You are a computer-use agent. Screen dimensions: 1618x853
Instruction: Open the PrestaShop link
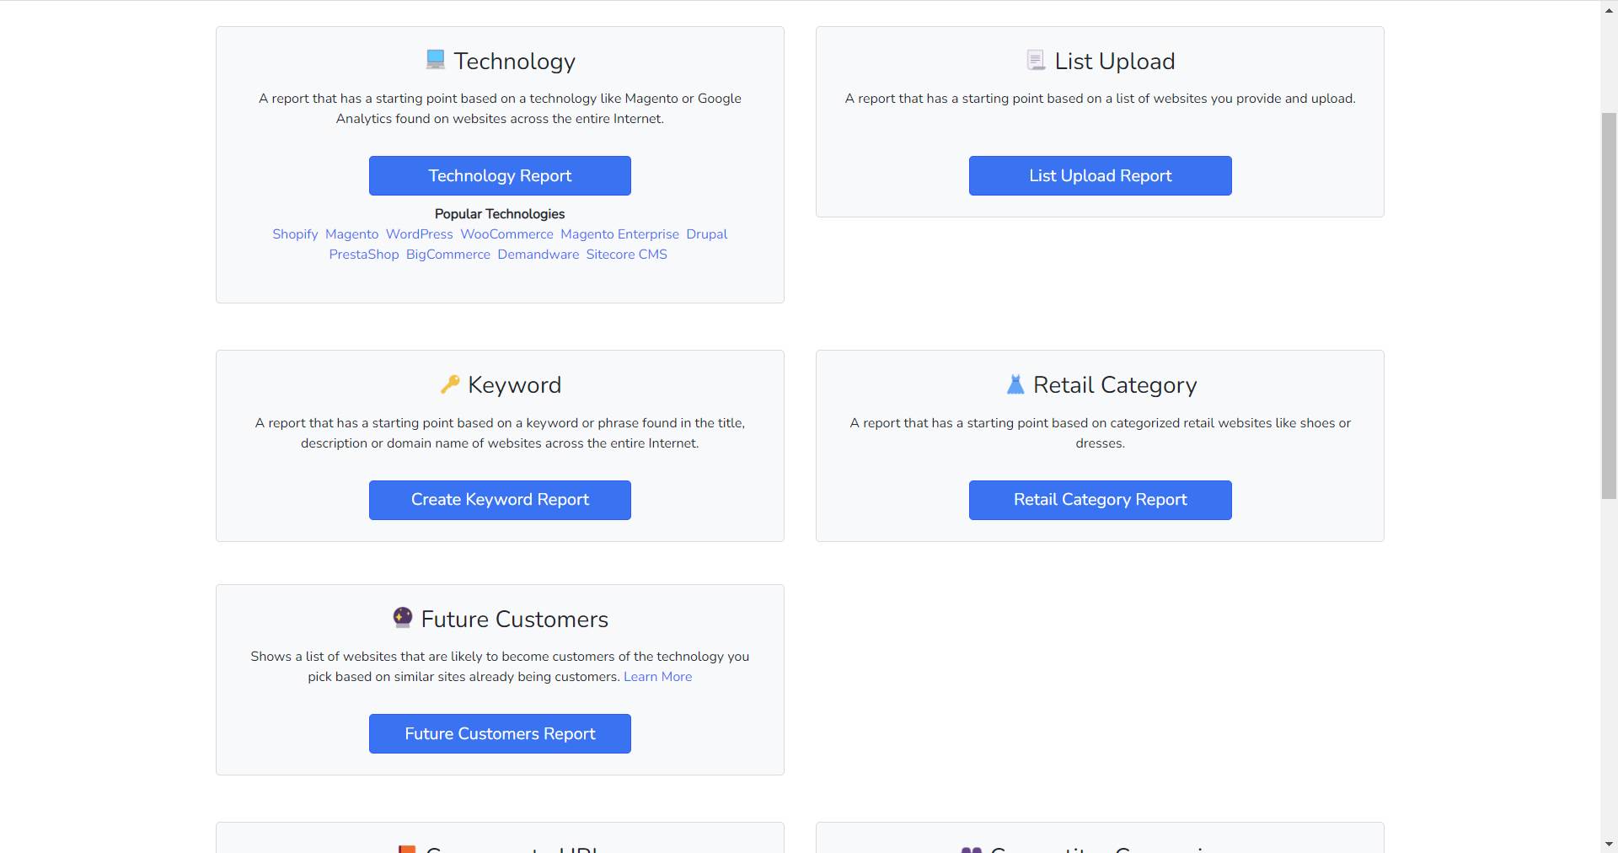tap(364, 255)
